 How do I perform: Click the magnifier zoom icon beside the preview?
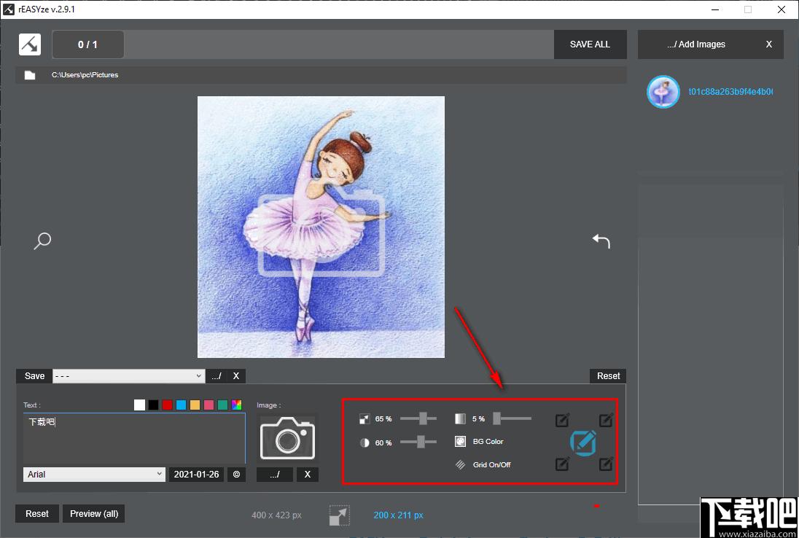tap(42, 241)
